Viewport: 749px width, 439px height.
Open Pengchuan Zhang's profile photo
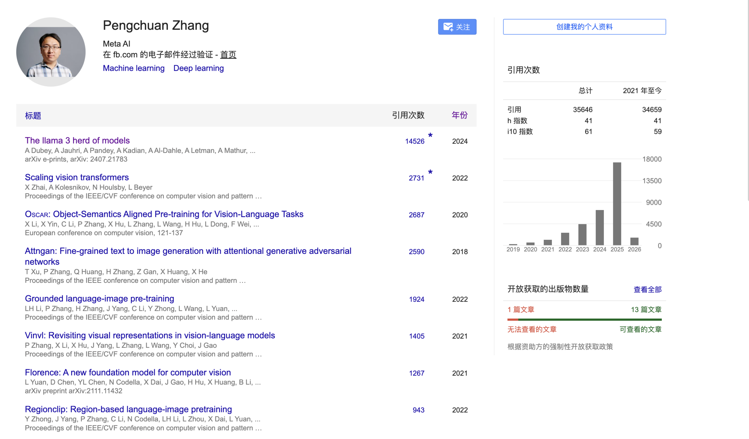coord(51,52)
